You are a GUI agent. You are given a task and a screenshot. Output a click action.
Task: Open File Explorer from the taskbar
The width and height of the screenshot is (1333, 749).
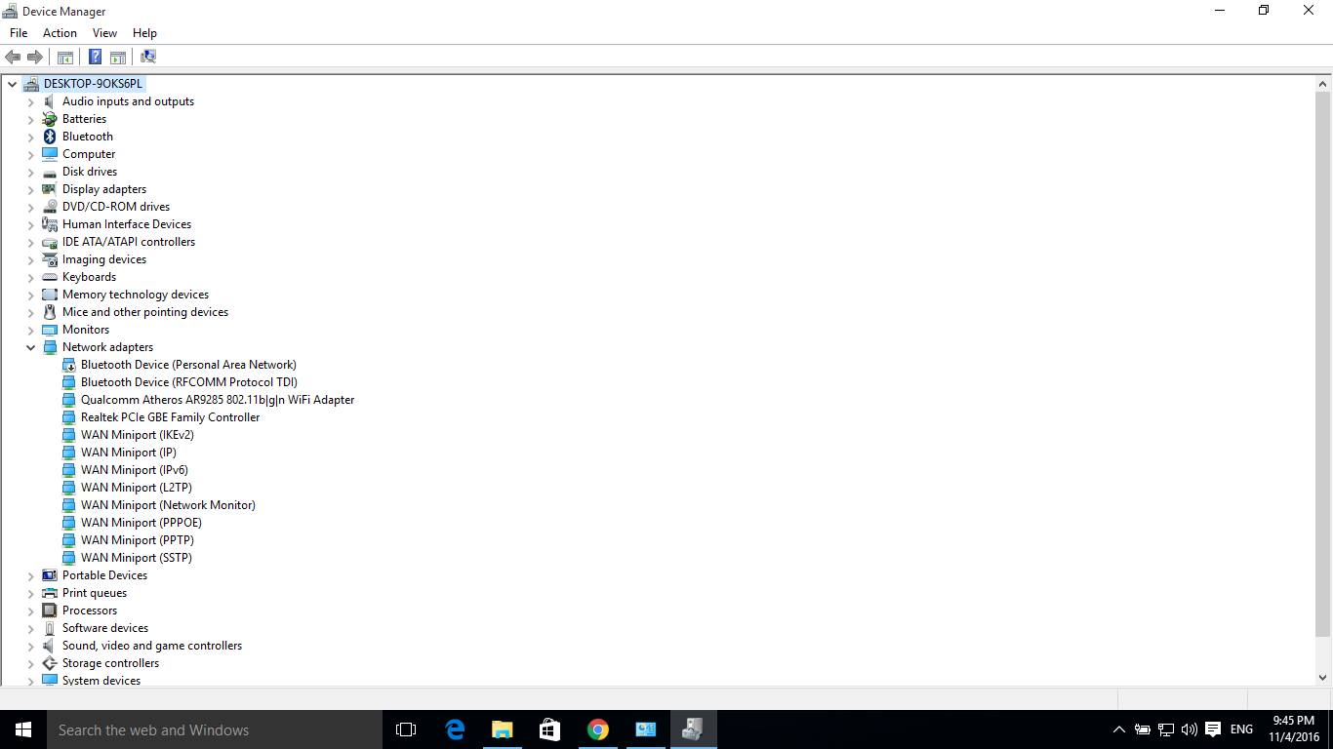(x=502, y=729)
